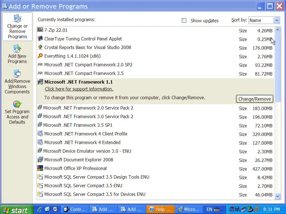The width and height of the screenshot is (286, 214).
Task: Click the 7-Zip 22.01 program icon
Action: click(x=40, y=30)
